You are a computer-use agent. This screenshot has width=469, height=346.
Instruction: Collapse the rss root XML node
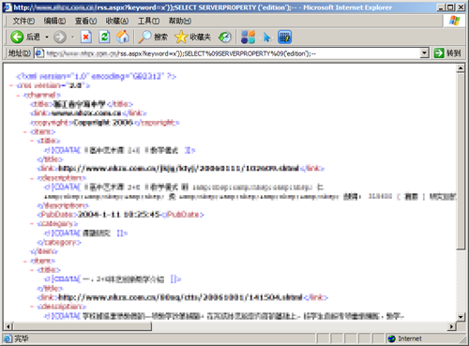pos(11,85)
